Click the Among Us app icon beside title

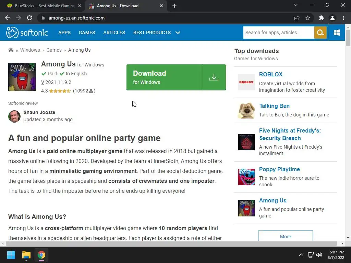[22, 77]
